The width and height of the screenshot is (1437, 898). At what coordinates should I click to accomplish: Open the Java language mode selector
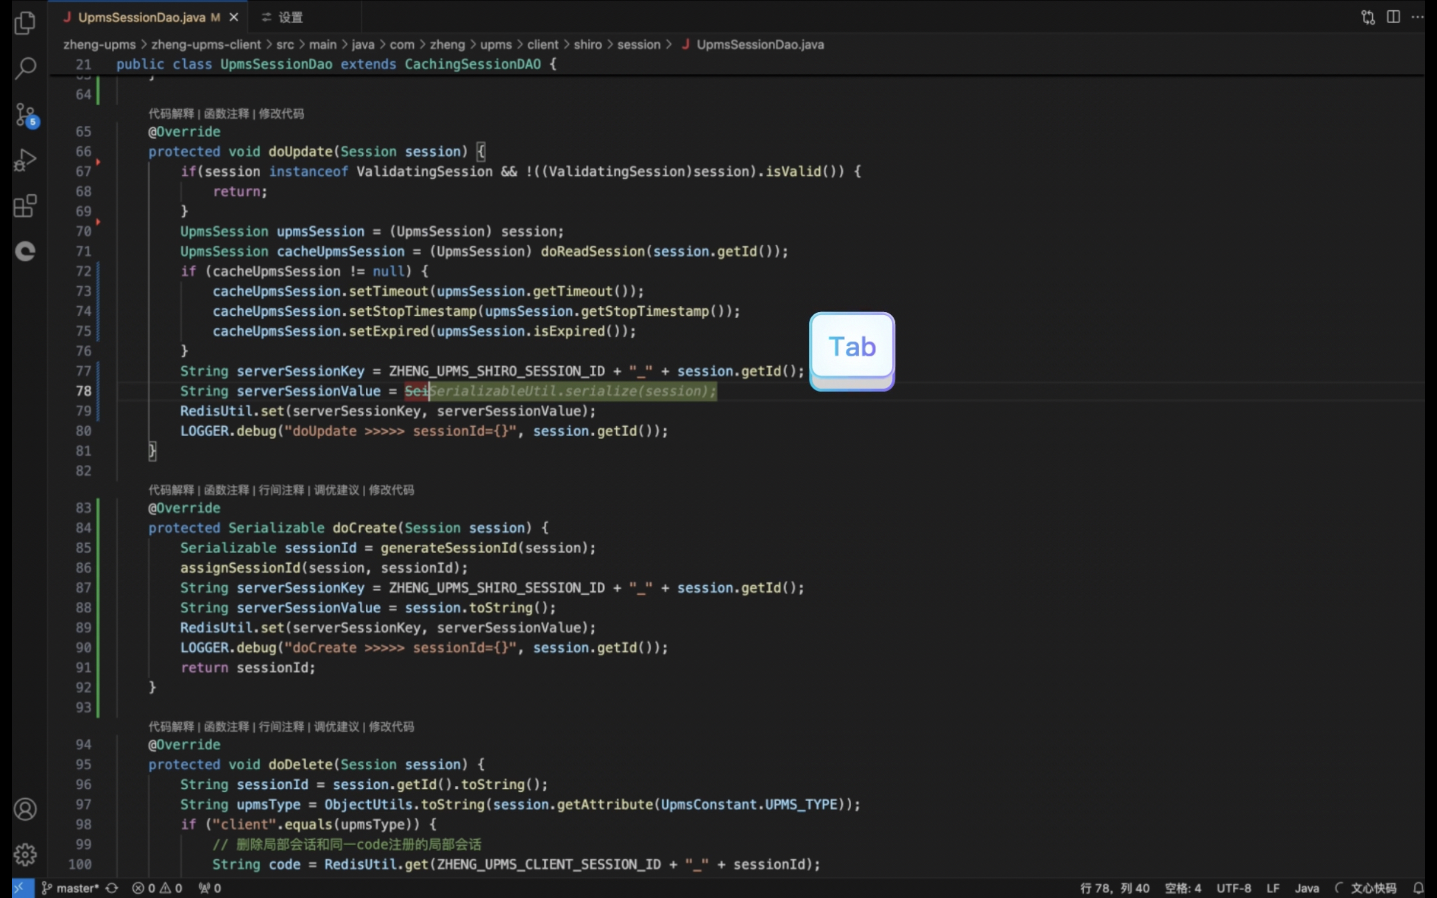pyautogui.click(x=1306, y=888)
